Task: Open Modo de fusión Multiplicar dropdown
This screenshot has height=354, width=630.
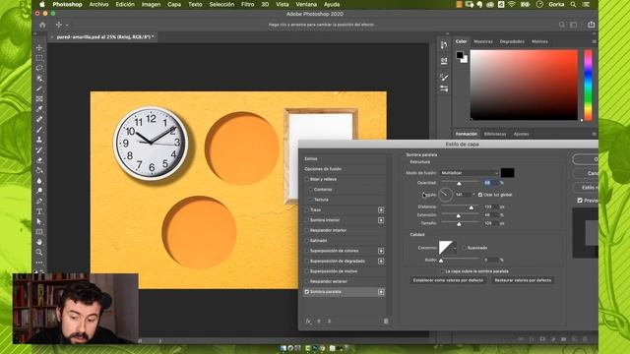Action: 470,173
